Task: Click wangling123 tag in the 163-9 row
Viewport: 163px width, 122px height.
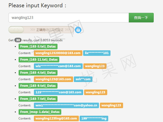Action: [x=96, y=92]
